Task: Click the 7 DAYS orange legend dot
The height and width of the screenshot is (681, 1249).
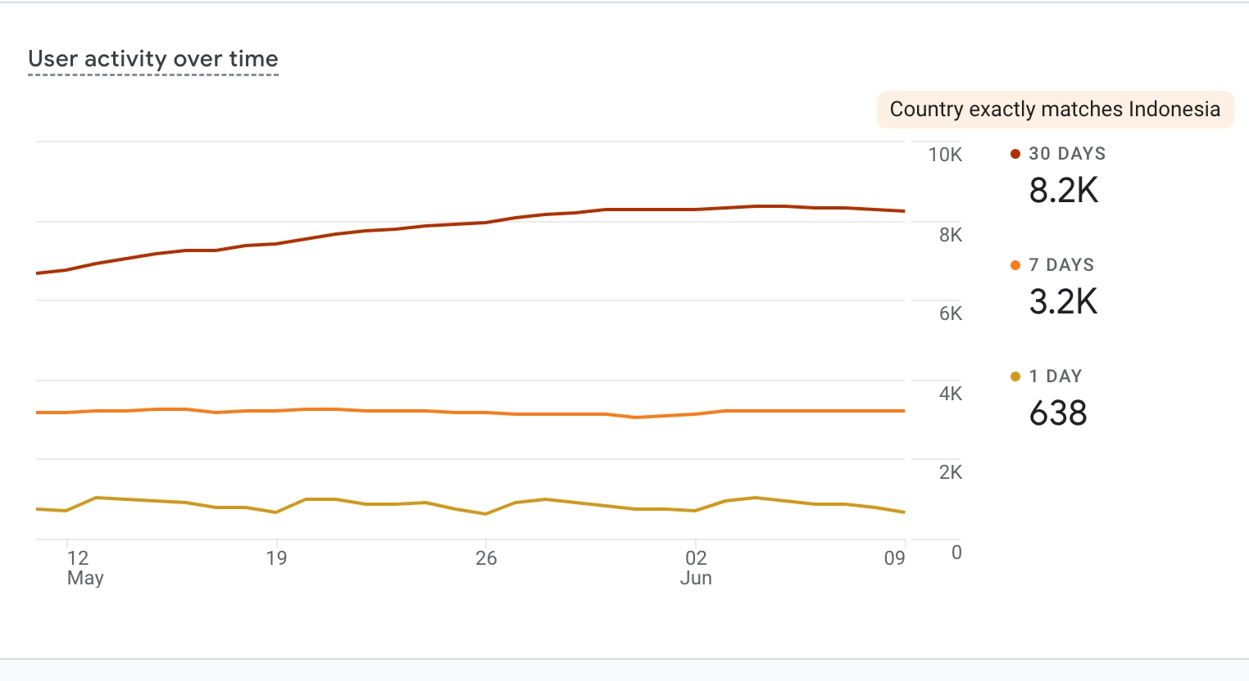Action: point(1015,265)
